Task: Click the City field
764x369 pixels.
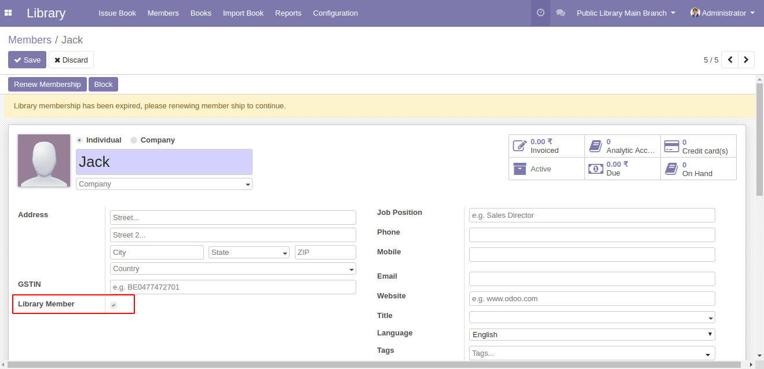Action: (x=157, y=253)
